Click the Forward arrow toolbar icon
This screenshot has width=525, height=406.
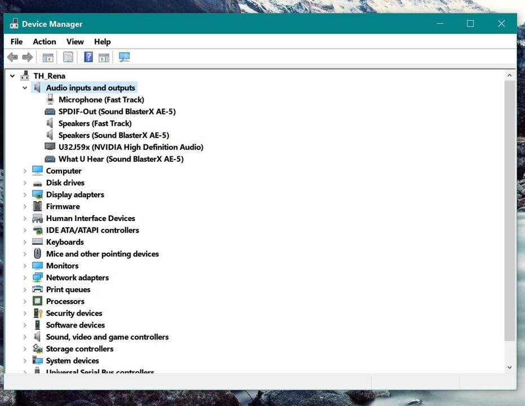(28, 57)
